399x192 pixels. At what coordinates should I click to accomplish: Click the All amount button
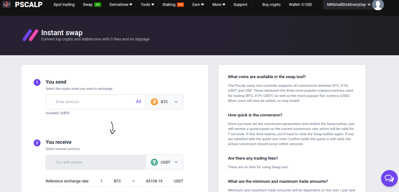click(138, 102)
